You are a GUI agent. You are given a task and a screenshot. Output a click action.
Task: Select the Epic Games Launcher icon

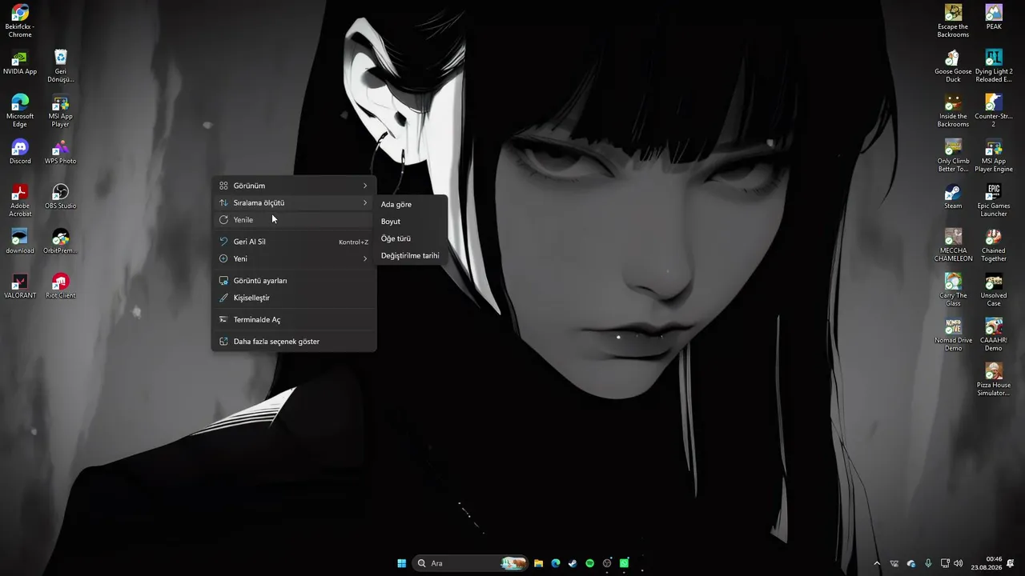click(x=994, y=200)
